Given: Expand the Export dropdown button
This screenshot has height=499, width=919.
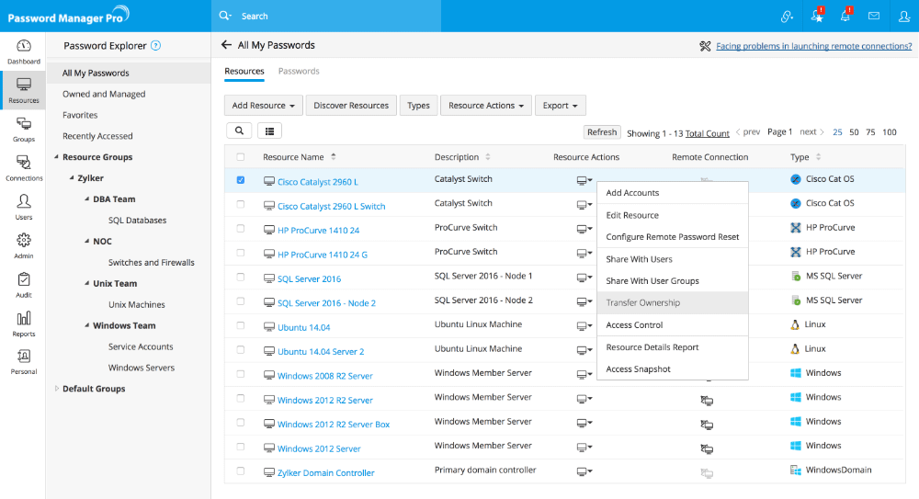Looking at the screenshot, I should (560, 106).
